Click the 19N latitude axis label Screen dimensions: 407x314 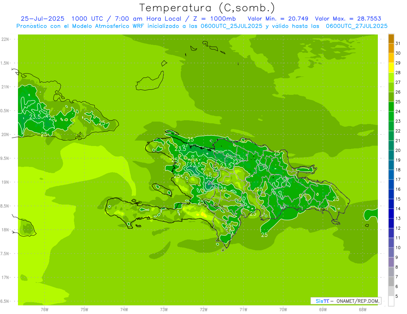click(x=5, y=182)
